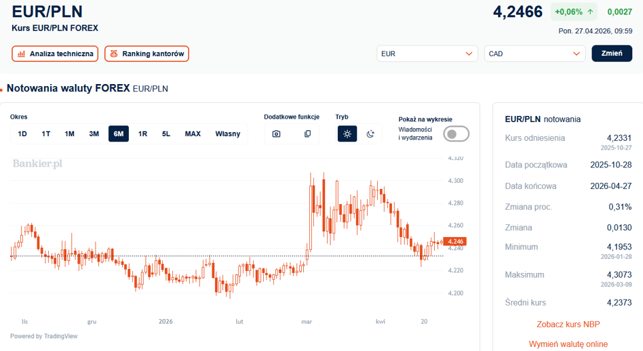Click Data początkowa value 2025-10-28

[611, 165]
